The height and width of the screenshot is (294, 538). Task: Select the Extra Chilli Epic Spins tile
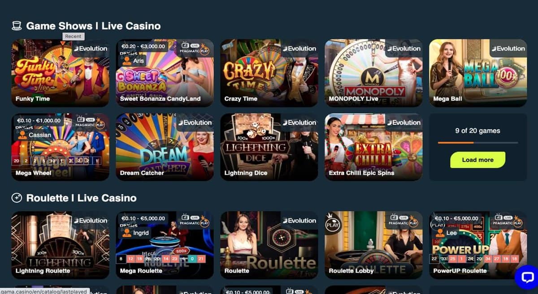click(373, 147)
